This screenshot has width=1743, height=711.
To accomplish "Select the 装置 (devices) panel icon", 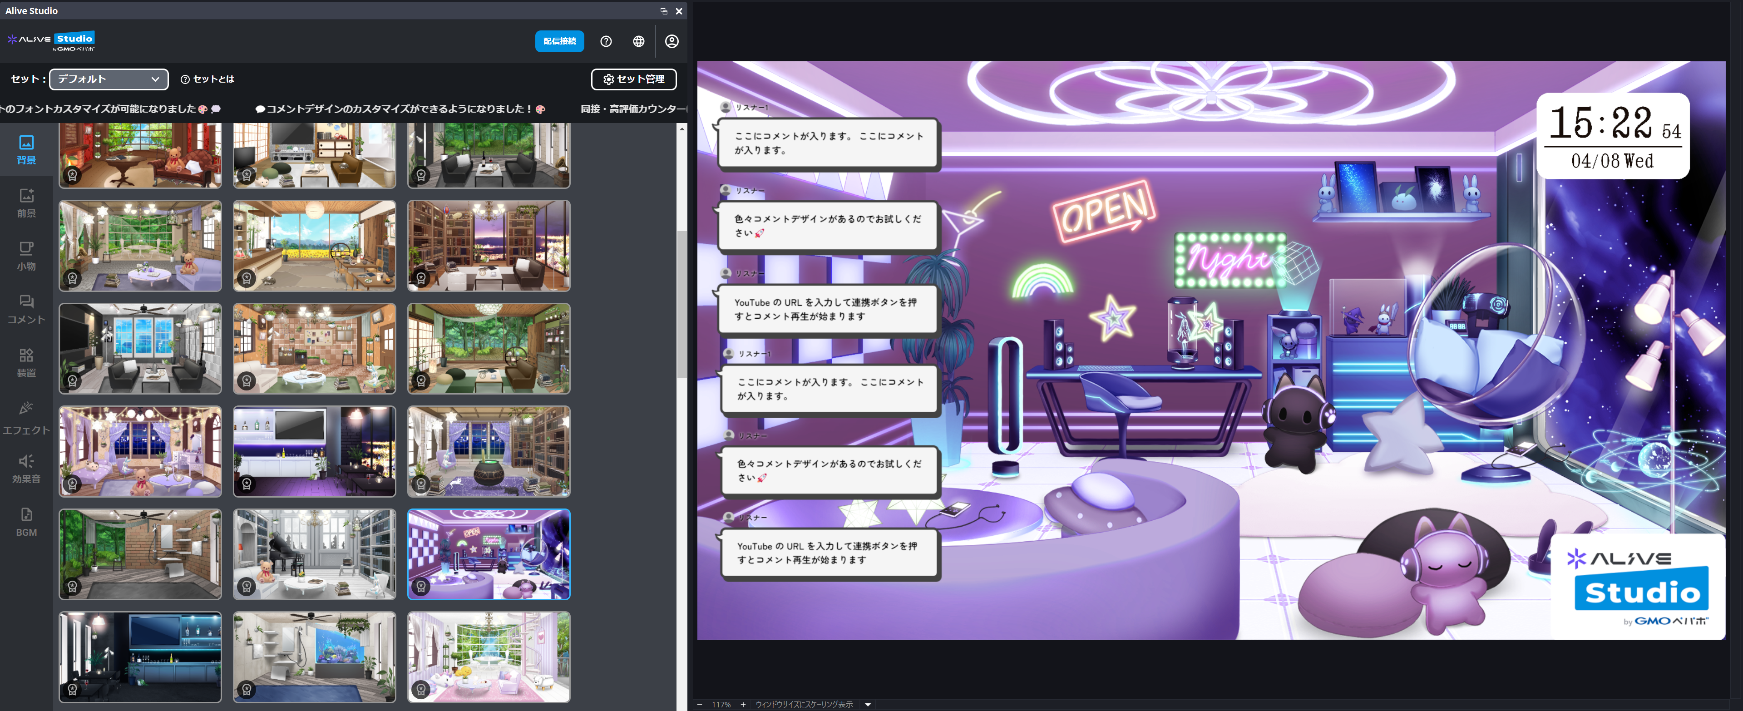I will coord(26,361).
